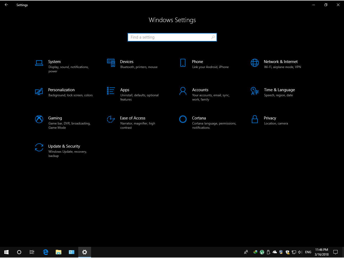This screenshot has height=258, width=344.
Task: Open Update & Security category title
Action: tap(64, 146)
